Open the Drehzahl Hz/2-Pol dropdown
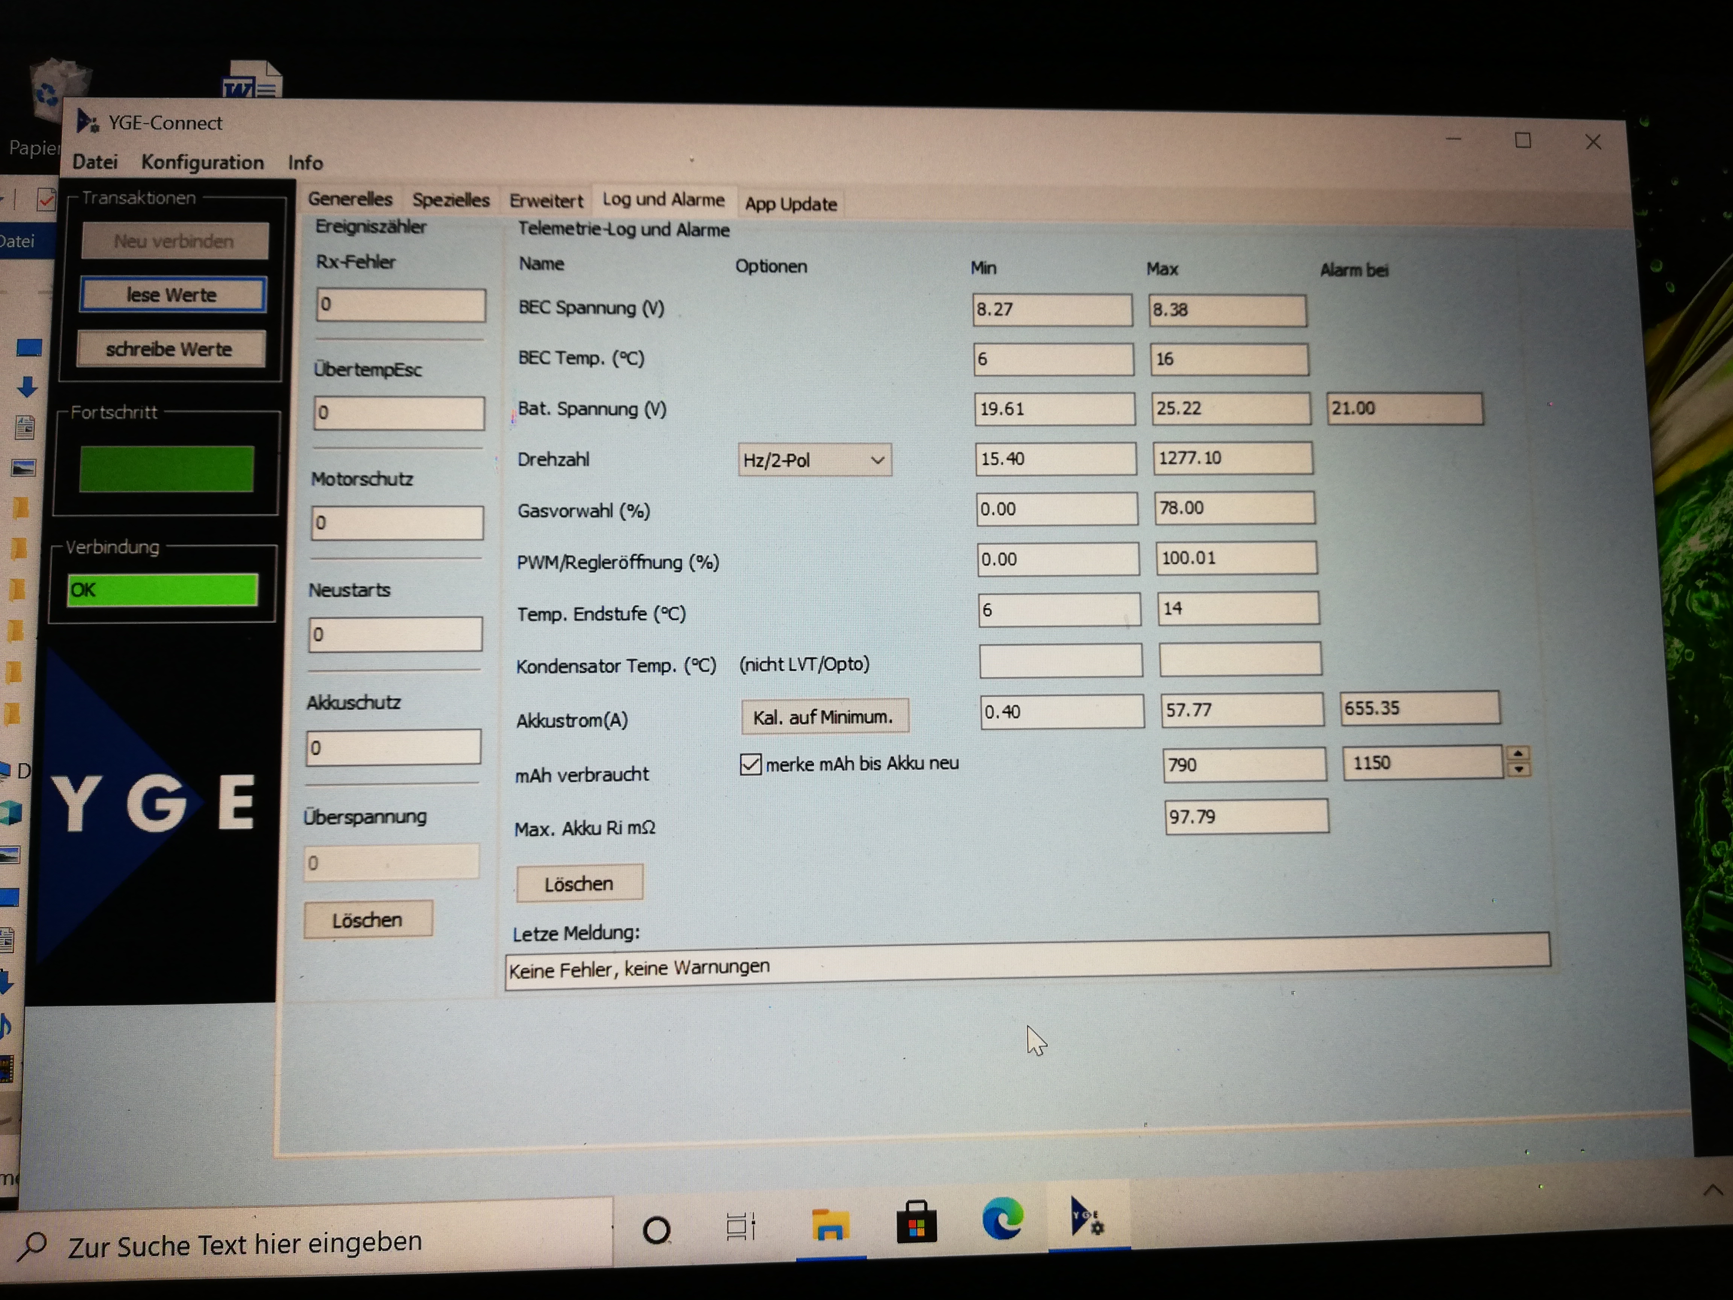This screenshot has width=1733, height=1300. [x=815, y=460]
